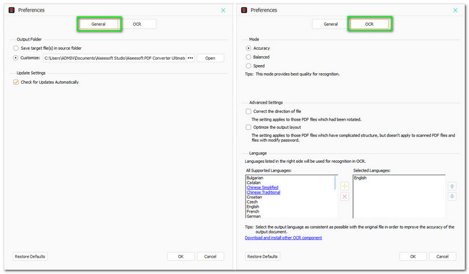Switch to General tab in left window
This screenshot has height=274, width=469.
tap(98, 24)
